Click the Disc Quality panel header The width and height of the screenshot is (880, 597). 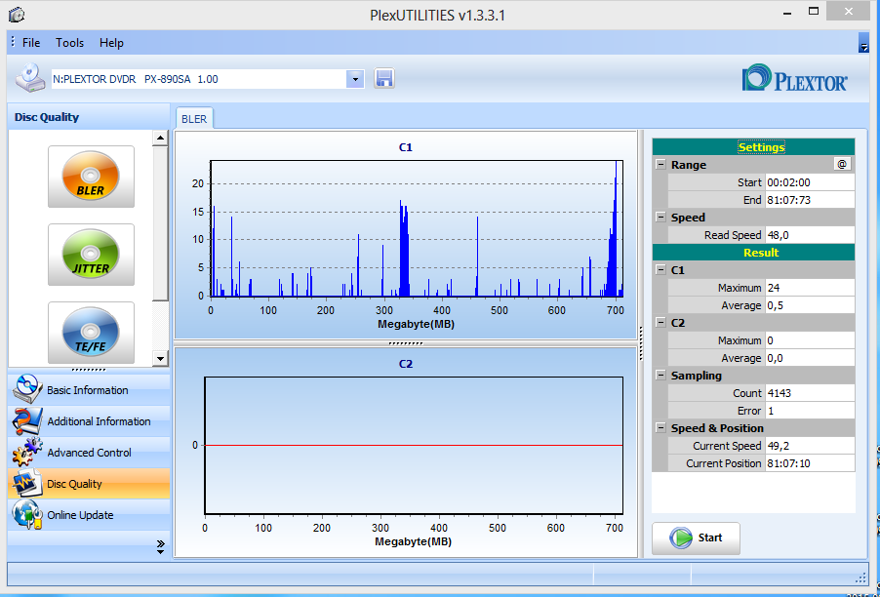pyautogui.click(x=89, y=117)
